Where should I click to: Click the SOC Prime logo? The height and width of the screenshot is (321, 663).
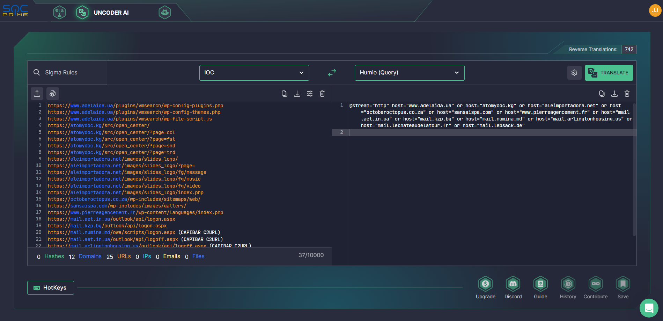click(15, 10)
